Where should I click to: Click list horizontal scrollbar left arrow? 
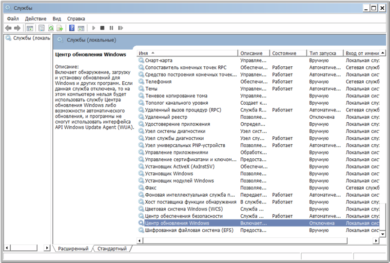click(x=139, y=241)
